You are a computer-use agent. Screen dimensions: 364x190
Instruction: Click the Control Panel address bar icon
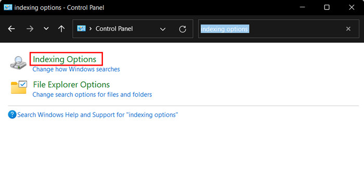click(x=81, y=29)
